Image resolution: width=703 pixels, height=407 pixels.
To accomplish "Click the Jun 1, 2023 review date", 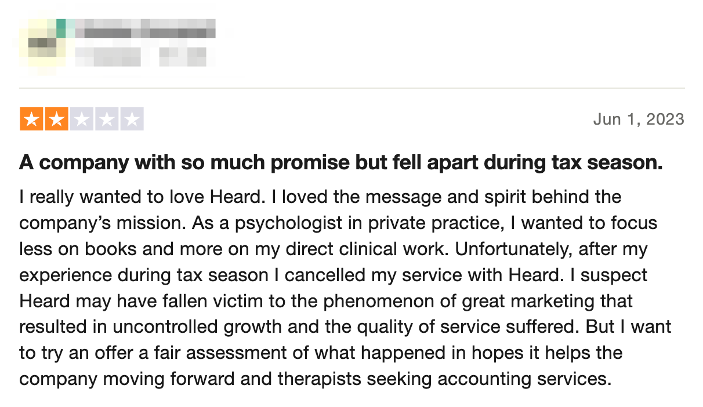I will tap(639, 119).
